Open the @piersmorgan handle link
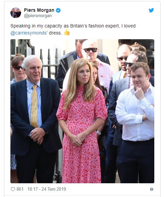The width and height of the screenshot is (165, 197). [x=38, y=16]
